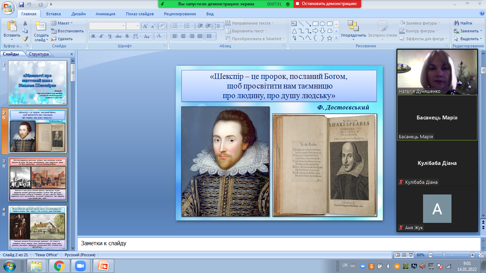Click the zoom in plus button
This screenshot has width=486, height=273.
click(472, 255)
